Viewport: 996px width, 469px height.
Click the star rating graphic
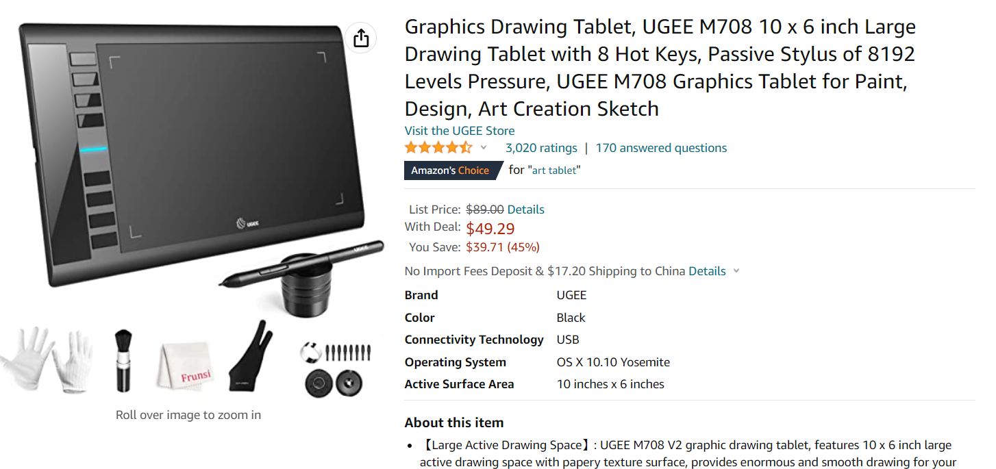(x=438, y=147)
